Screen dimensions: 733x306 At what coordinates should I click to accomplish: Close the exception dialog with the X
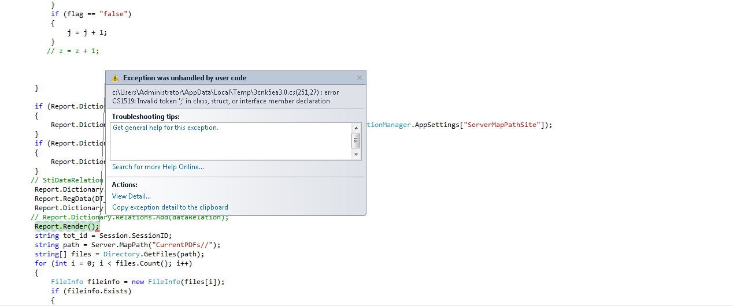point(360,77)
